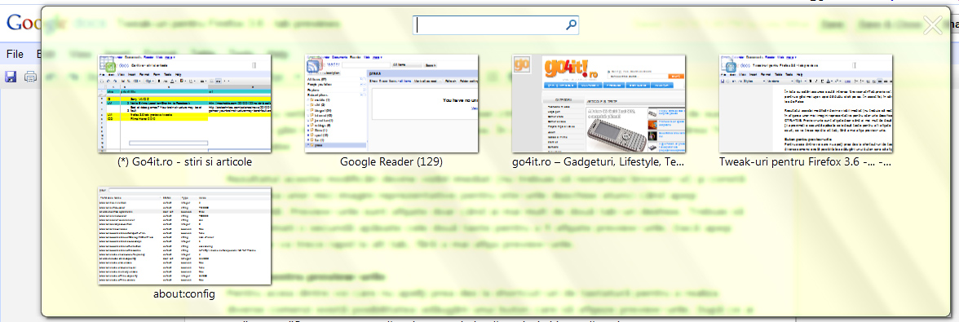959x322 pixels.
Task: Click the 'Tweak-uri pentru Firefox 3.6' title label
Action: coord(806,162)
